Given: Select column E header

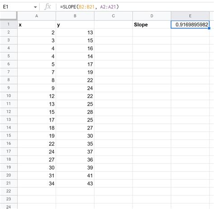Looking at the screenshot, I should (190, 16).
